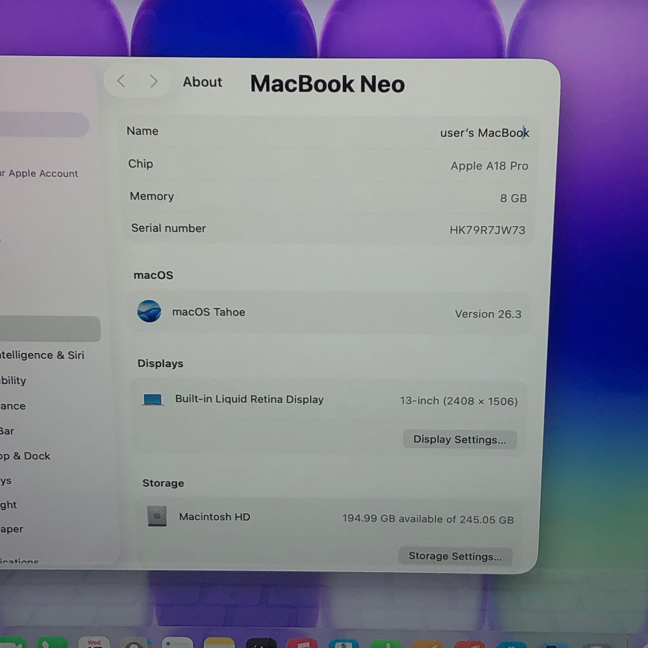Select Accessibility in the sidebar
This screenshot has height=648, width=648.
pyautogui.click(x=13, y=381)
